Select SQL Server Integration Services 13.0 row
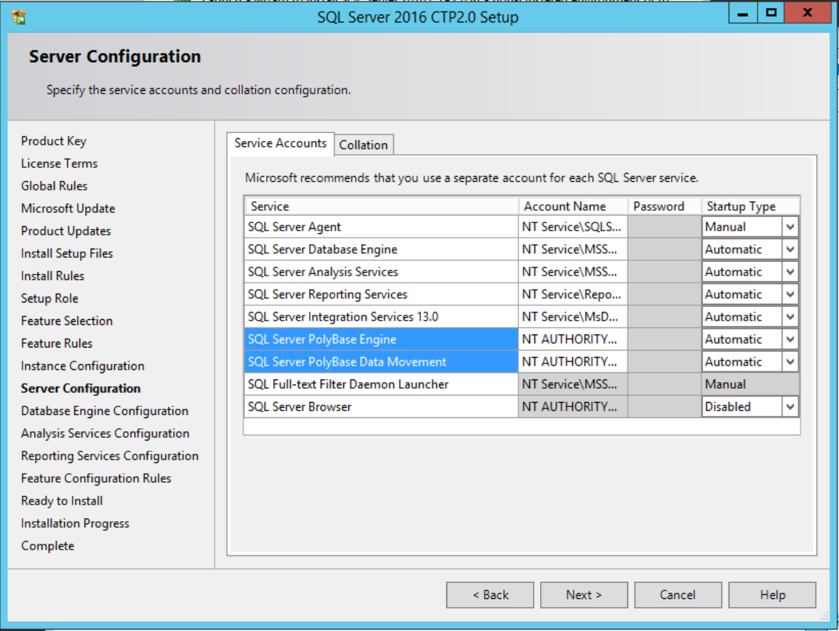 381,317
